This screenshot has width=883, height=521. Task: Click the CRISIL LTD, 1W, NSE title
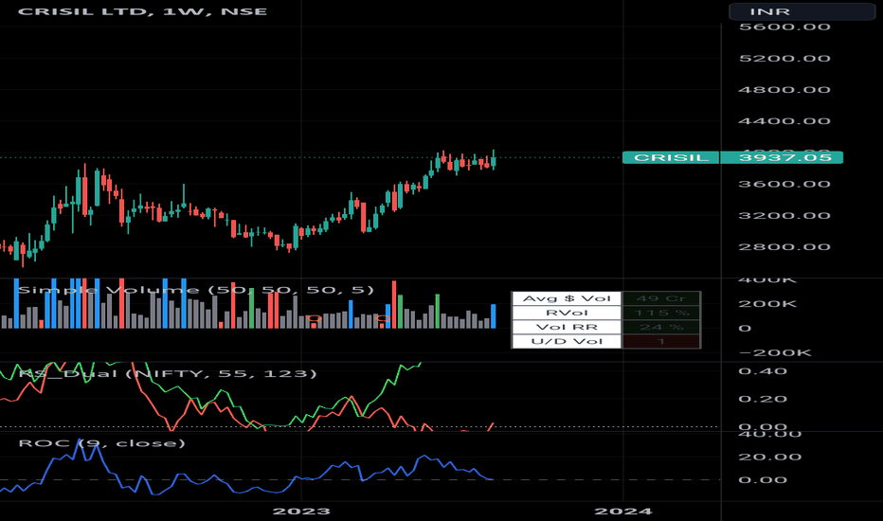click(142, 11)
